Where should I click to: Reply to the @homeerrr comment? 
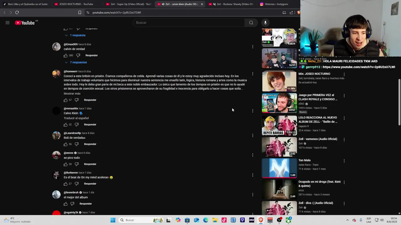(90, 100)
